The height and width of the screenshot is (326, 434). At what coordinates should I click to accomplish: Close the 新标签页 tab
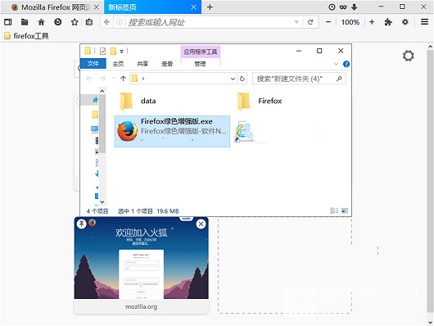(194, 7)
